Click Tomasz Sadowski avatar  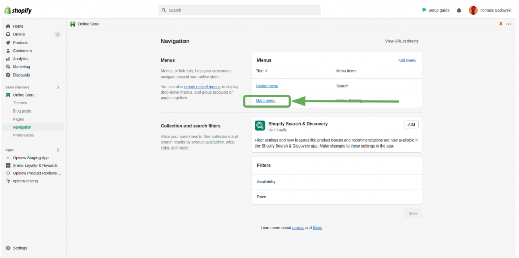point(473,10)
